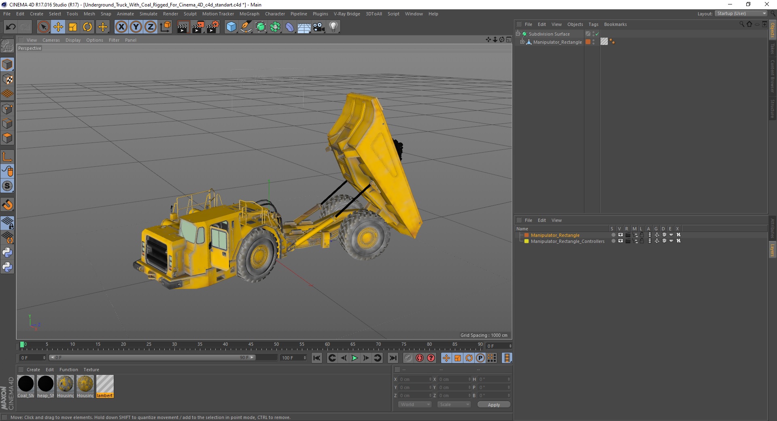The image size is (777, 421).
Task: Open Material manager Texture menu
Action: click(91, 370)
